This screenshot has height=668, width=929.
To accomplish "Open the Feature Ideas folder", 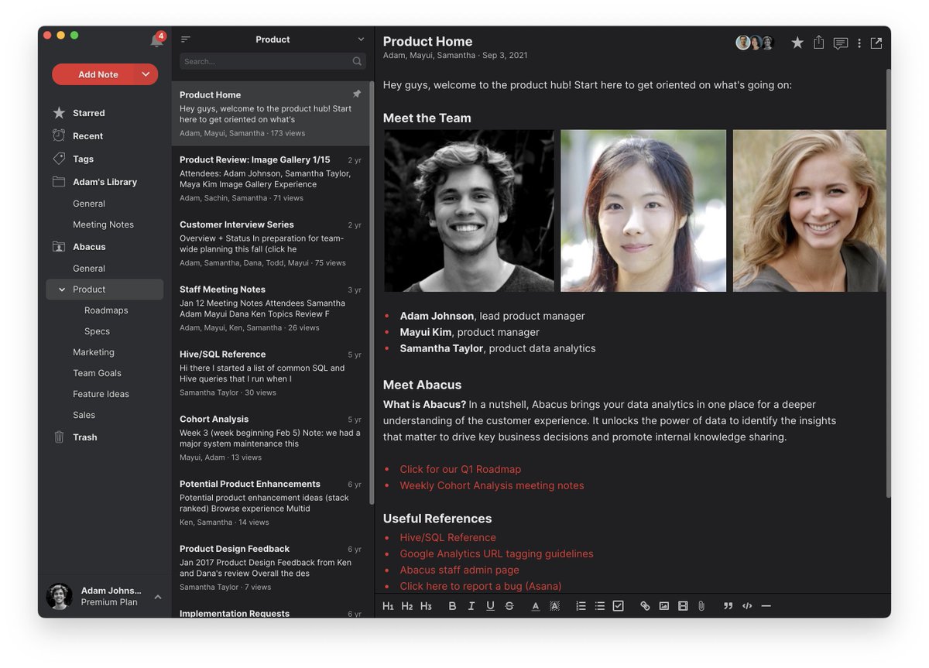I will 101,394.
